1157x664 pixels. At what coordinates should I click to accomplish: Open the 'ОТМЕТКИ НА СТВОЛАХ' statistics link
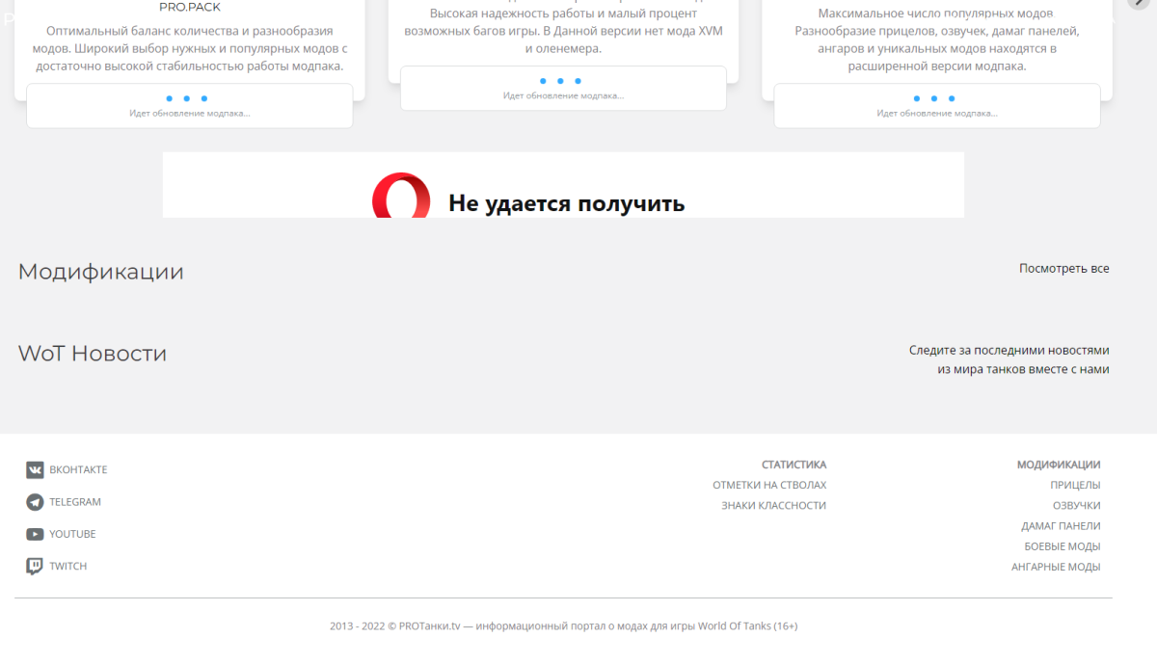coord(768,486)
